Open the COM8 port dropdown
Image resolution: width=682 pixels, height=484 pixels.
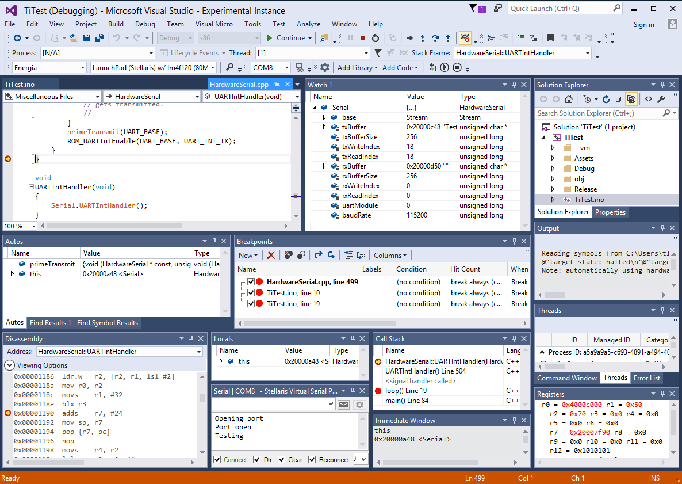click(286, 67)
